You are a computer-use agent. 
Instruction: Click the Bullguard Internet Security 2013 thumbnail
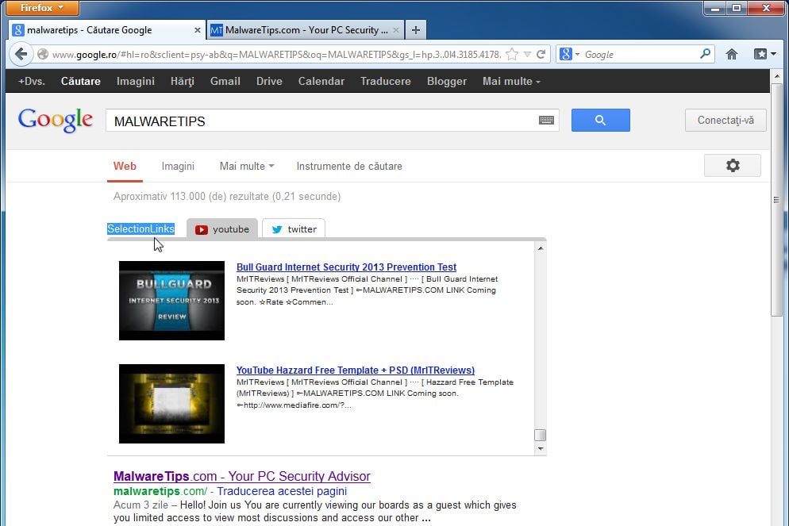point(171,301)
